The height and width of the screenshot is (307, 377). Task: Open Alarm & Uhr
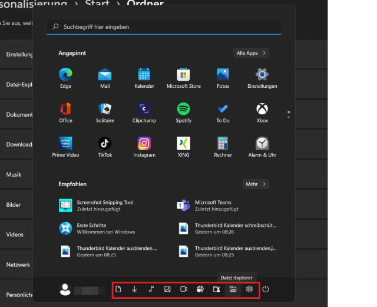click(x=262, y=147)
